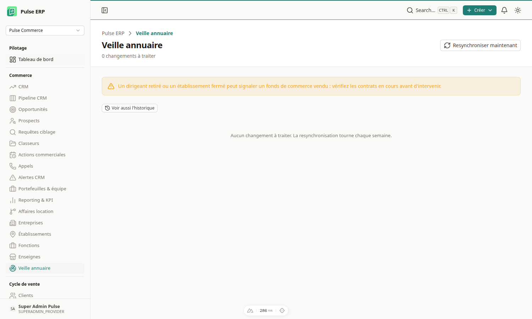Open Enseignes in sidebar
This screenshot has width=532, height=319.
45,257
